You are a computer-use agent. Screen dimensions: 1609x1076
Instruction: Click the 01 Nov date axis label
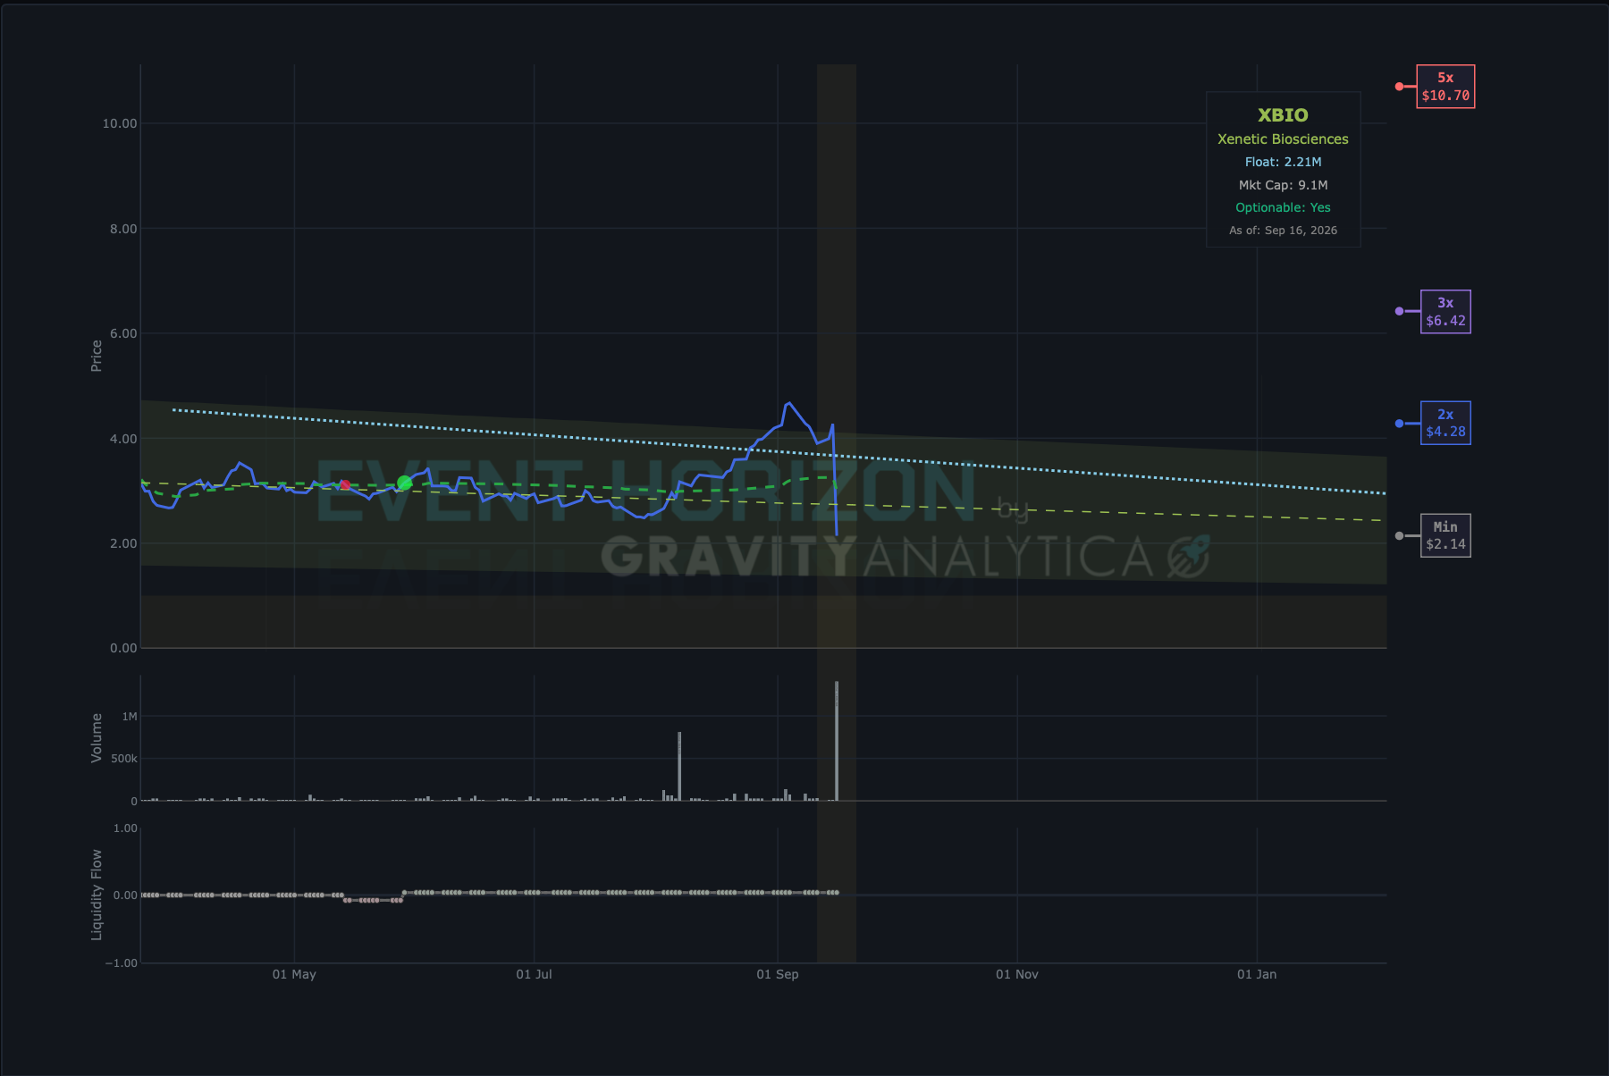pos(1017,974)
